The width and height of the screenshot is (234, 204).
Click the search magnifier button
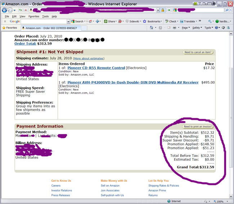coord(227,10)
